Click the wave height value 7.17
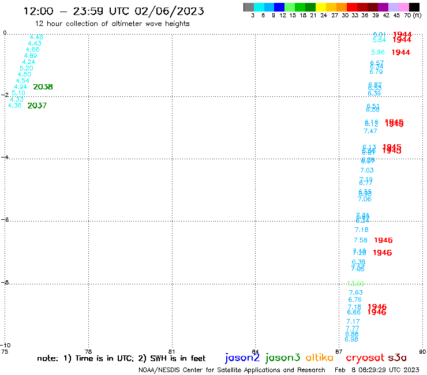 pos(353,321)
